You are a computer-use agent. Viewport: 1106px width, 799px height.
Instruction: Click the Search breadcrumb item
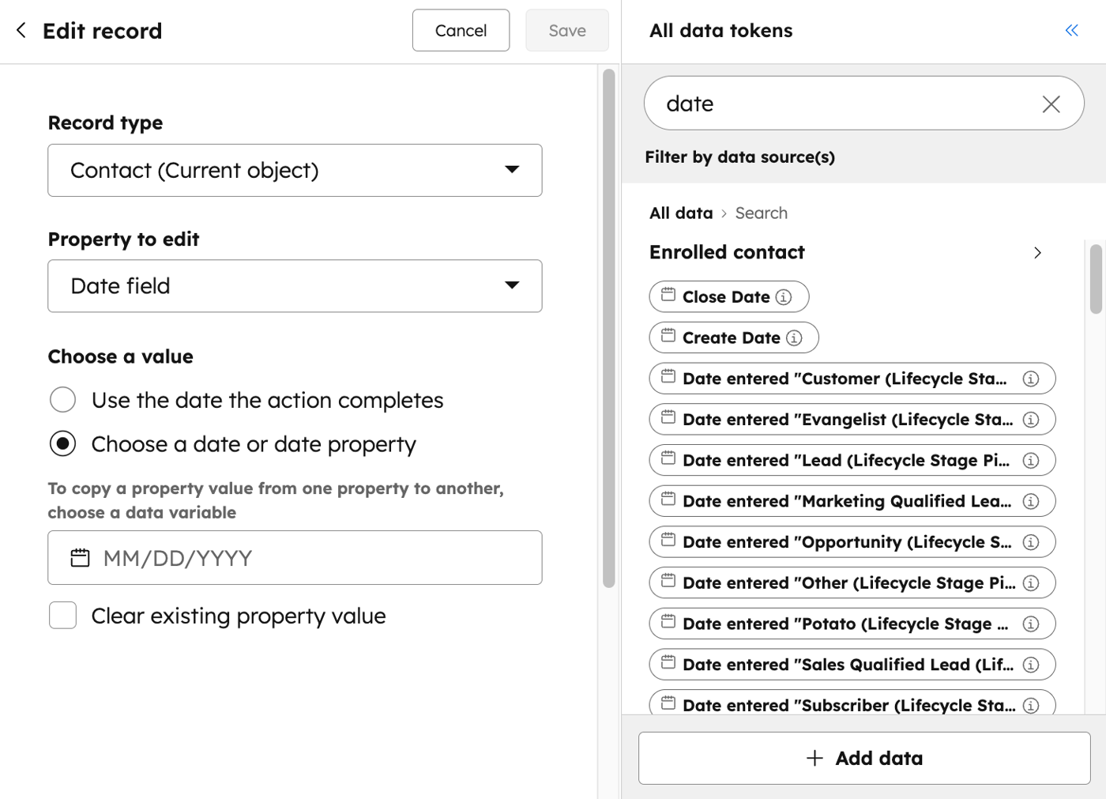click(x=762, y=213)
